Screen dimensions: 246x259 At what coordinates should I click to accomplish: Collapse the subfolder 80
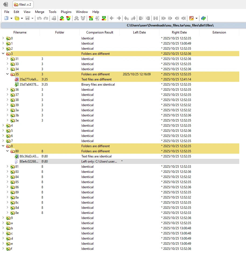(8, 151)
